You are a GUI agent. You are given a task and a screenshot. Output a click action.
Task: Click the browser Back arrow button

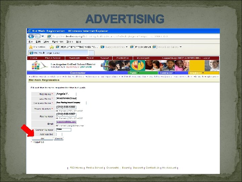pos(31,36)
